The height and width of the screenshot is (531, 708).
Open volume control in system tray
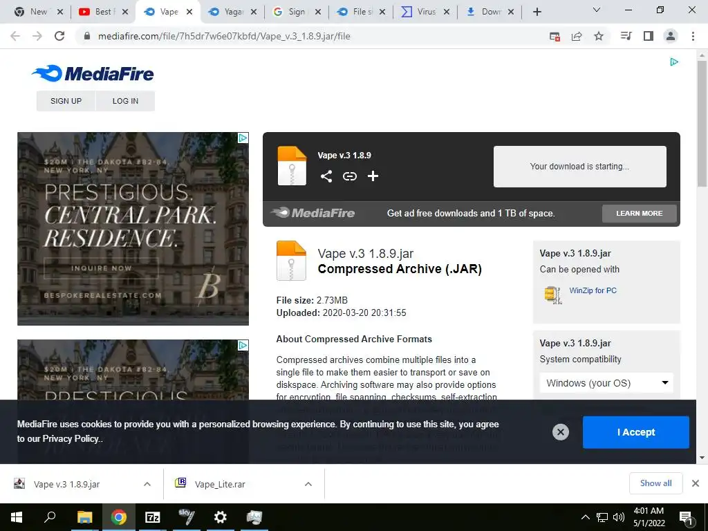619,517
